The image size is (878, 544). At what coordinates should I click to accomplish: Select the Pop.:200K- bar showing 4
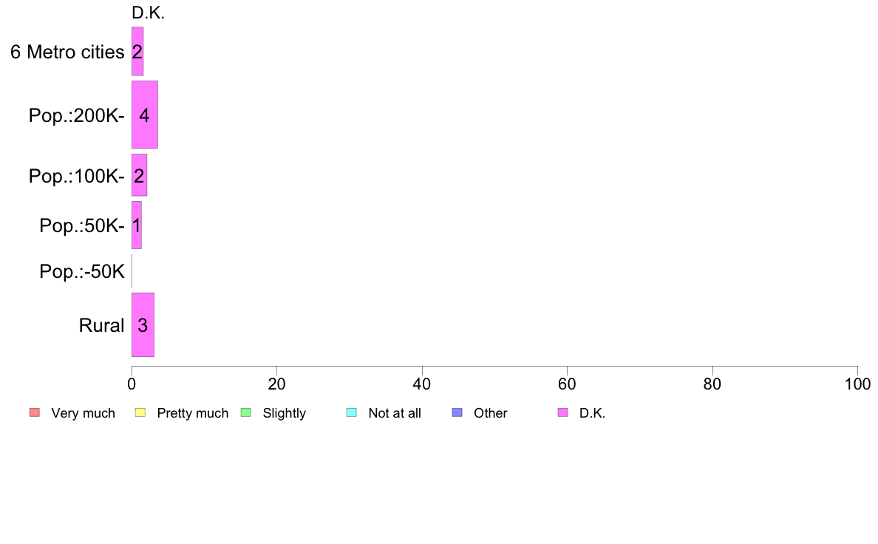point(145,115)
